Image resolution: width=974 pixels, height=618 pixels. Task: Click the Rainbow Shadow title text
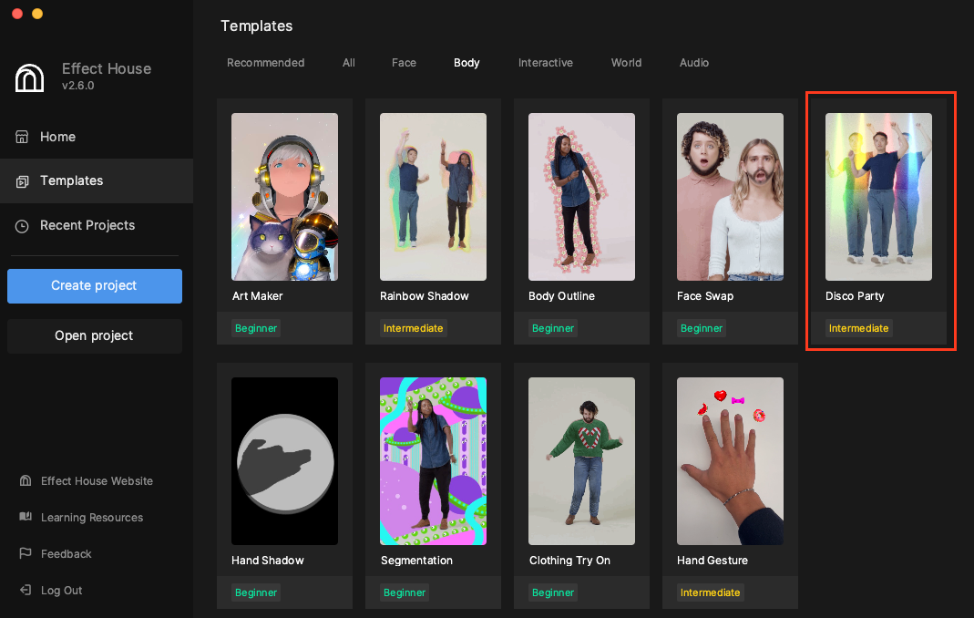point(425,296)
